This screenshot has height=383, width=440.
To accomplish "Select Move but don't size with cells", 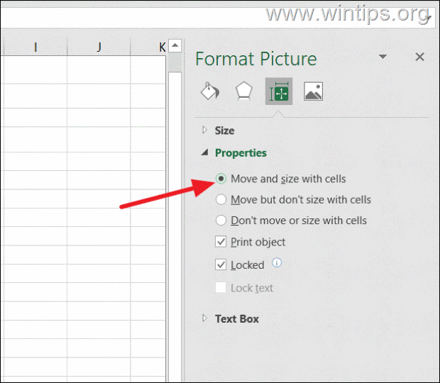I will [x=221, y=199].
